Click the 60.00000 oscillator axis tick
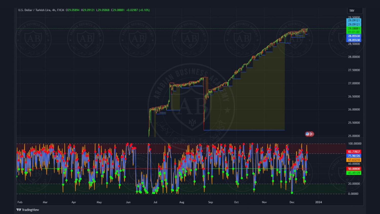This screenshot has width=380, height=214. (x=354, y=164)
